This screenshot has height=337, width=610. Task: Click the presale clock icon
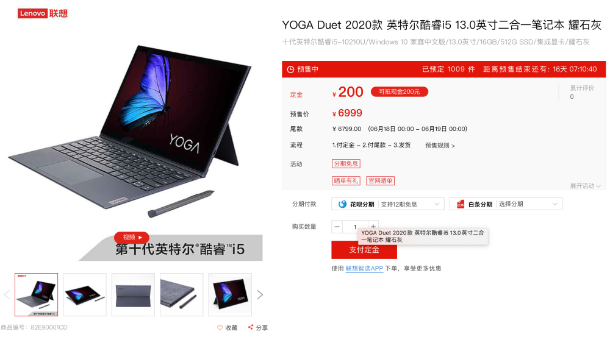(x=290, y=69)
